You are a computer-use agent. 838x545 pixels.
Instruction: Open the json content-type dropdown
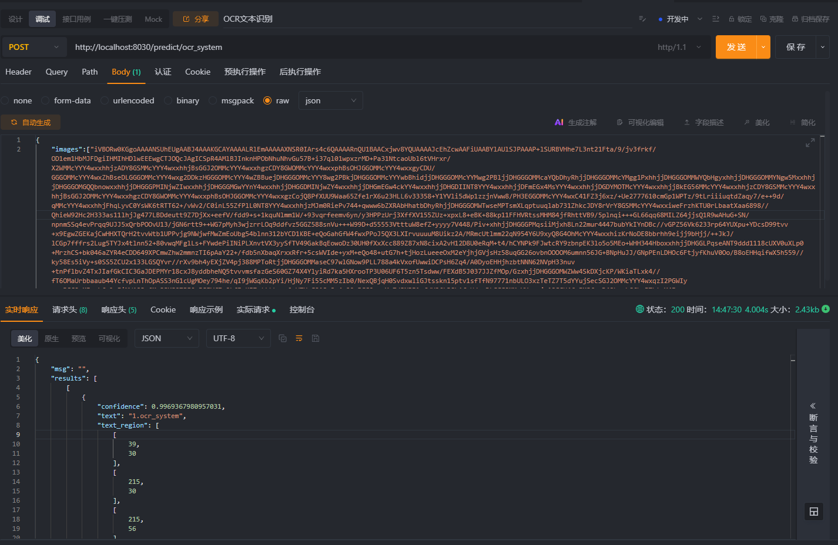(x=330, y=100)
